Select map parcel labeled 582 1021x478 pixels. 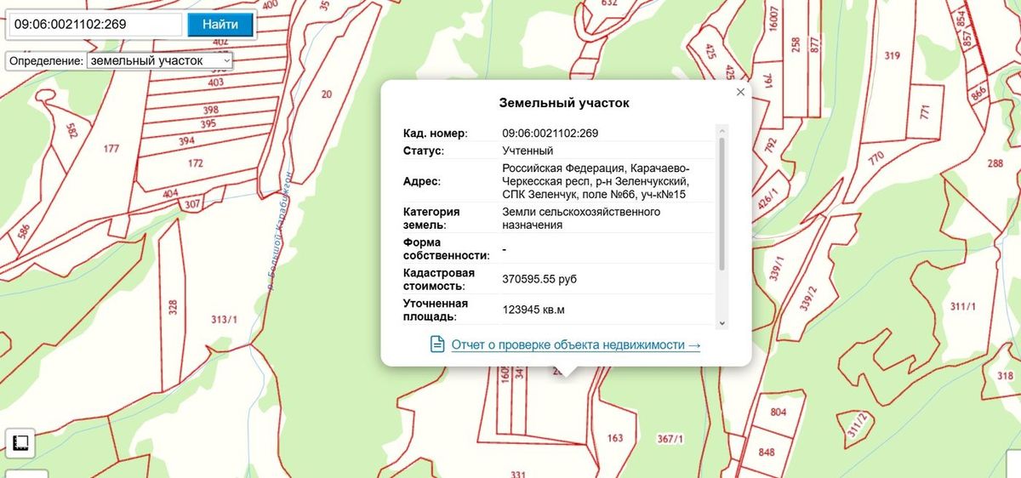point(71,130)
